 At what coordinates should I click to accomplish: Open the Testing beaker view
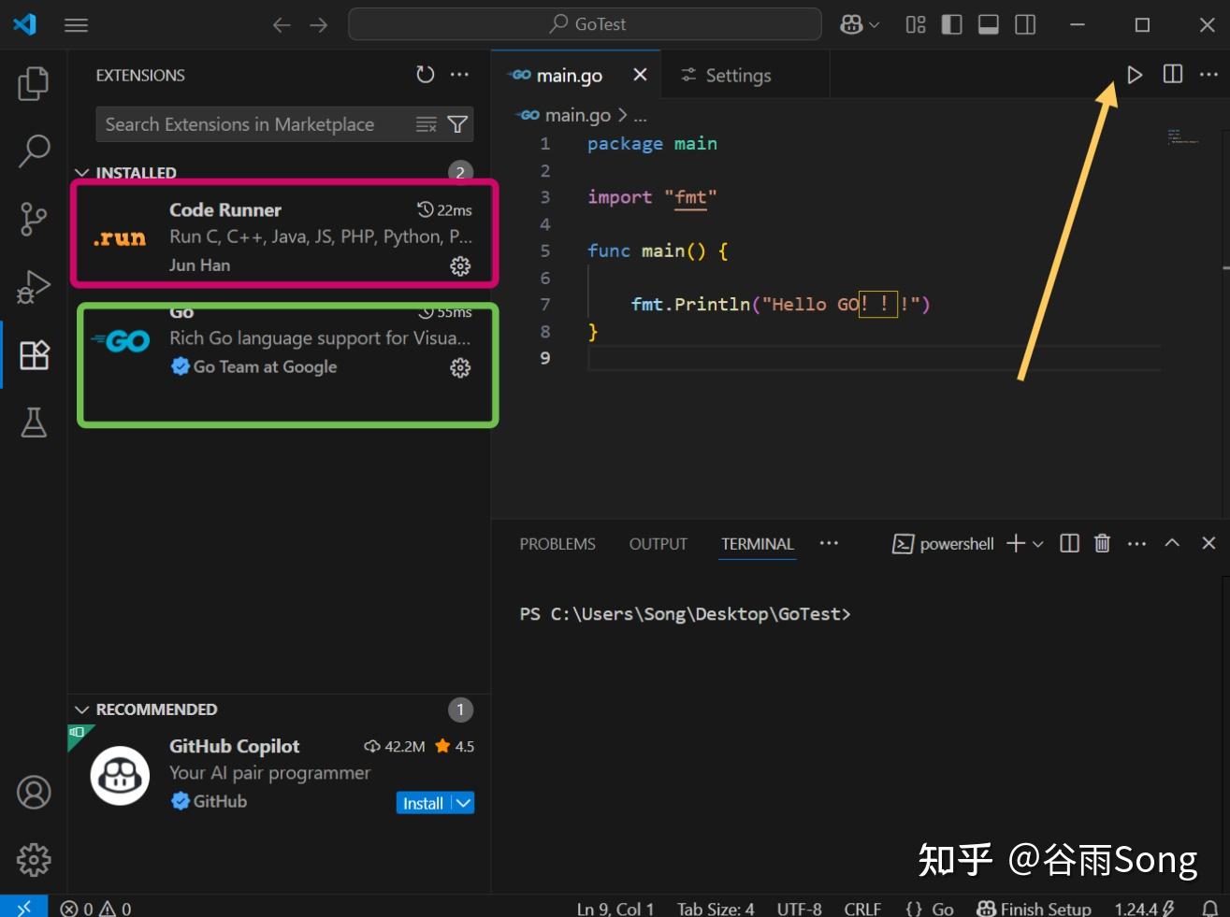point(34,423)
